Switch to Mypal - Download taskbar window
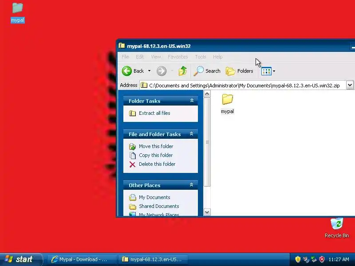This screenshot has width=355, height=266. 82,259
